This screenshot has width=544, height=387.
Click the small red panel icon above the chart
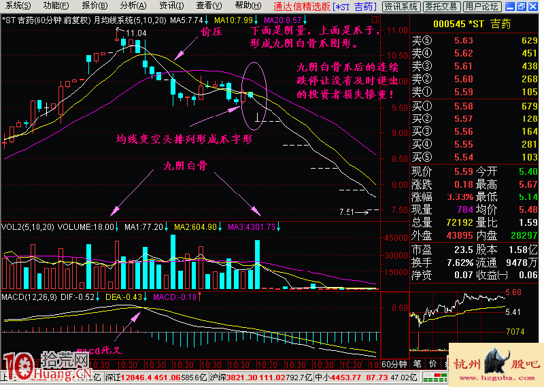[375, 20]
